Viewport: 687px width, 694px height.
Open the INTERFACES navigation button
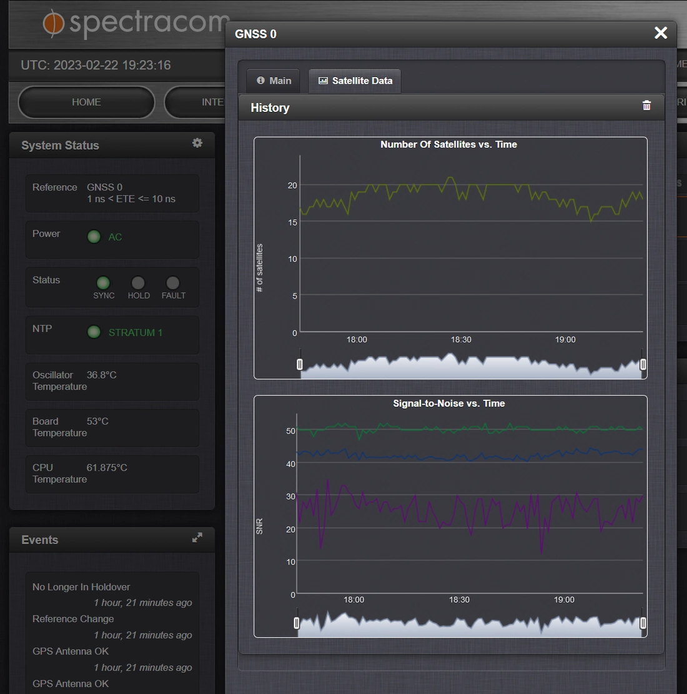[x=195, y=102]
